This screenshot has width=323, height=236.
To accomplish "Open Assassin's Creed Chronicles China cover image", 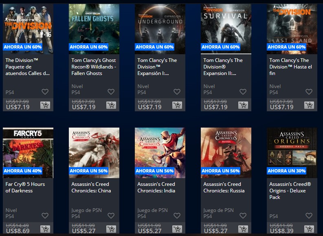I will 94,153.
